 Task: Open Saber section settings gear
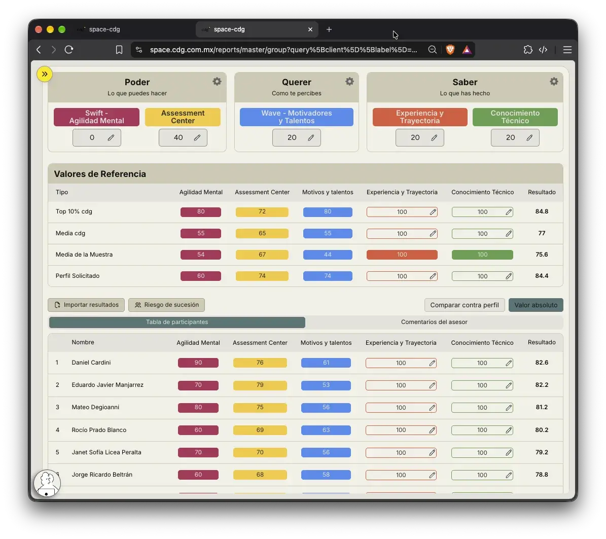[554, 81]
